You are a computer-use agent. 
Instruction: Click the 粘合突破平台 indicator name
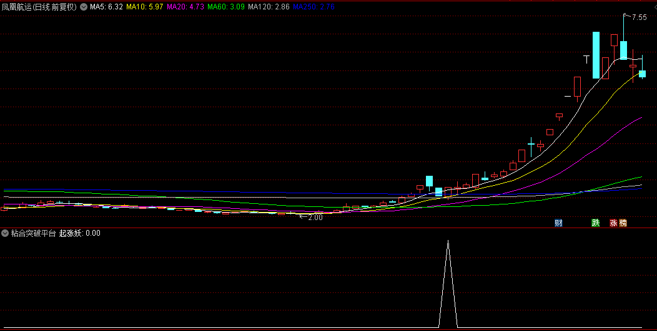click(x=33, y=233)
